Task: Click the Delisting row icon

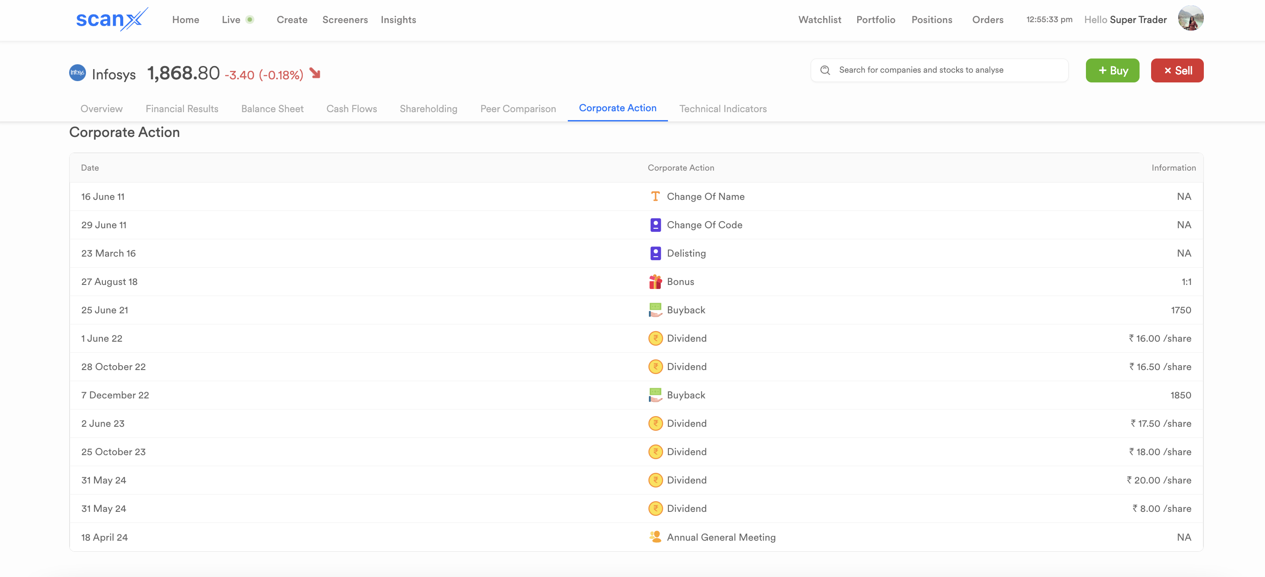Action: tap(655, 253)
